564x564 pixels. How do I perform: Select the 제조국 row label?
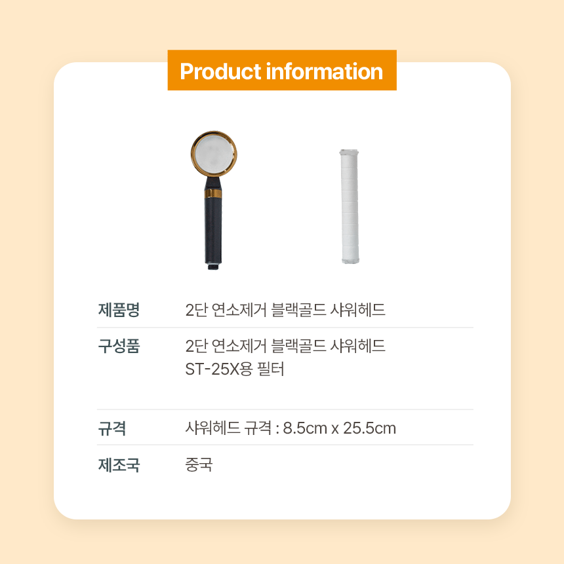click(x=119, y=465)
